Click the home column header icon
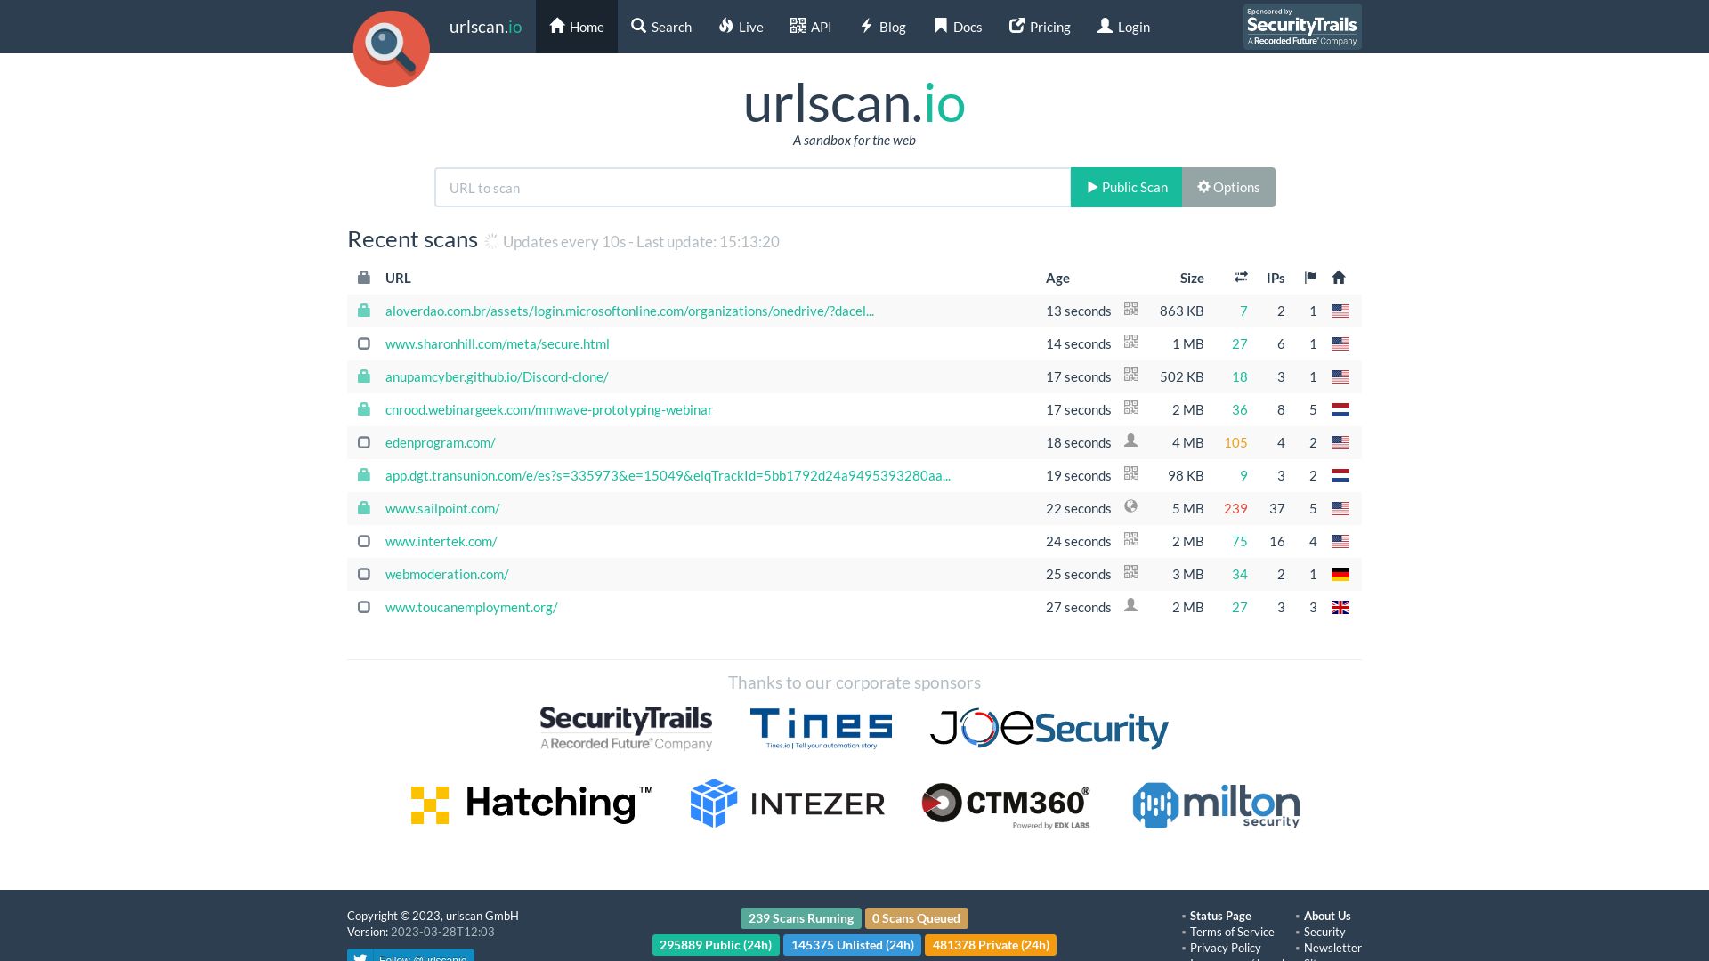This screenshot has height=961, width=1709. (x=1339, y=278)
